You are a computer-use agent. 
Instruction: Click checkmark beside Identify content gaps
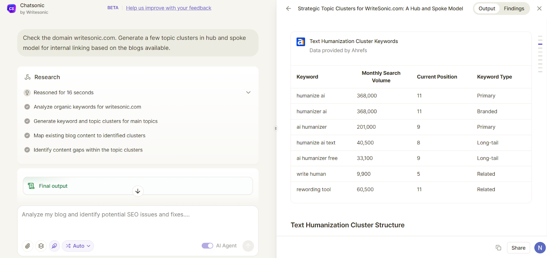click(x=27, y=150)
